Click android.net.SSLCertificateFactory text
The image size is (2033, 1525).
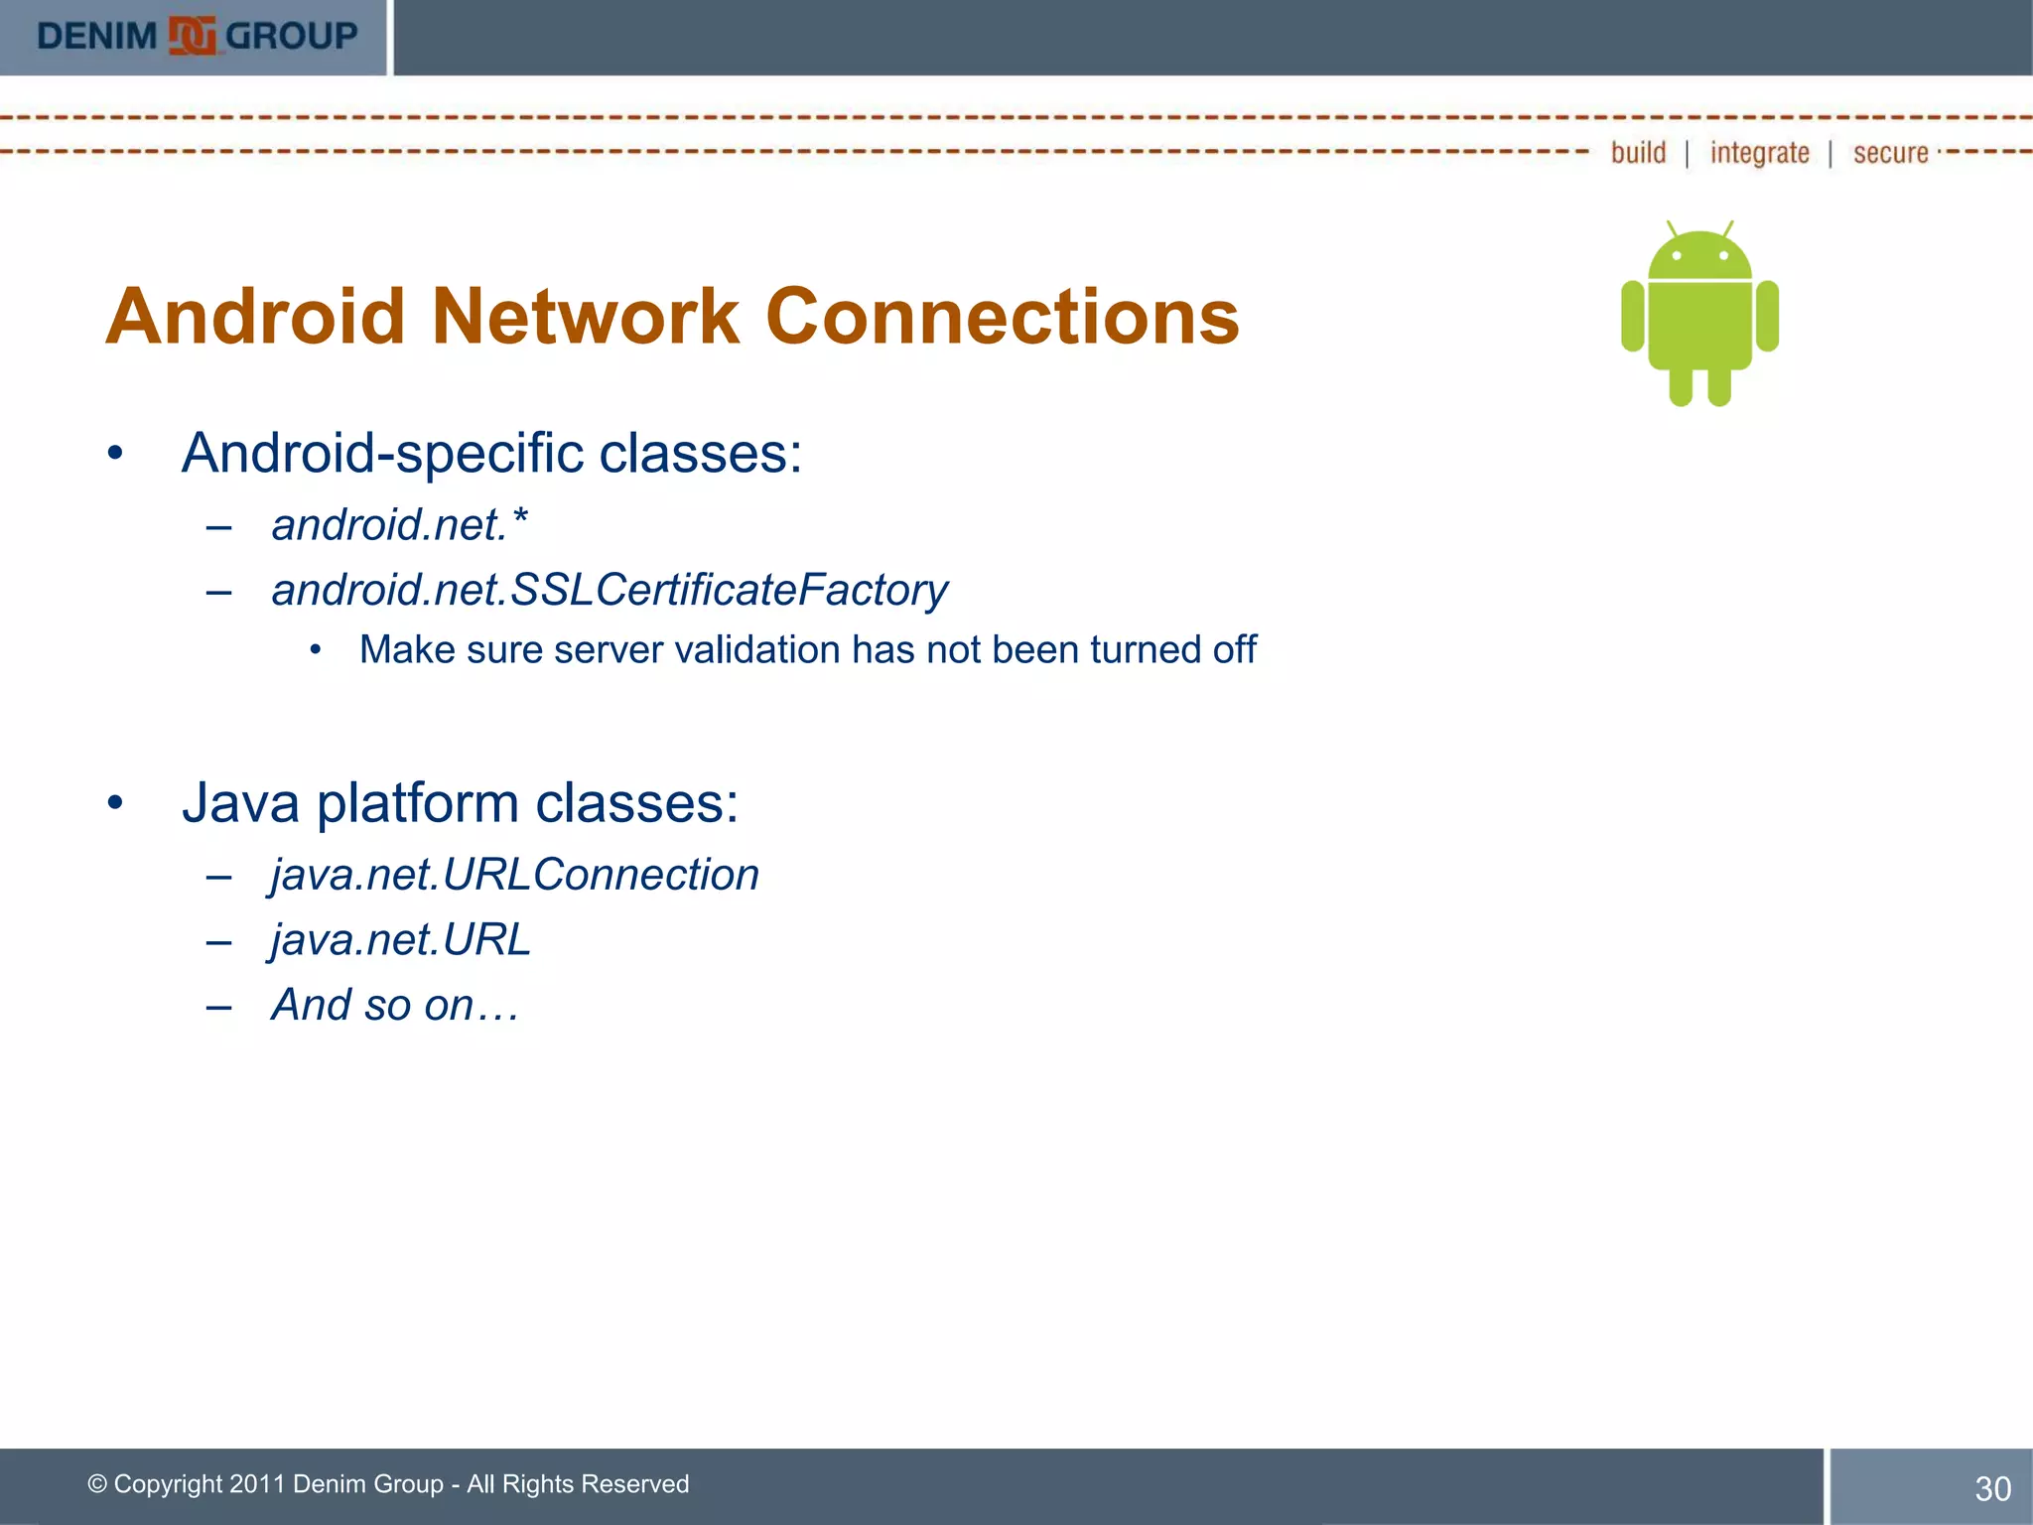point(610,590)
